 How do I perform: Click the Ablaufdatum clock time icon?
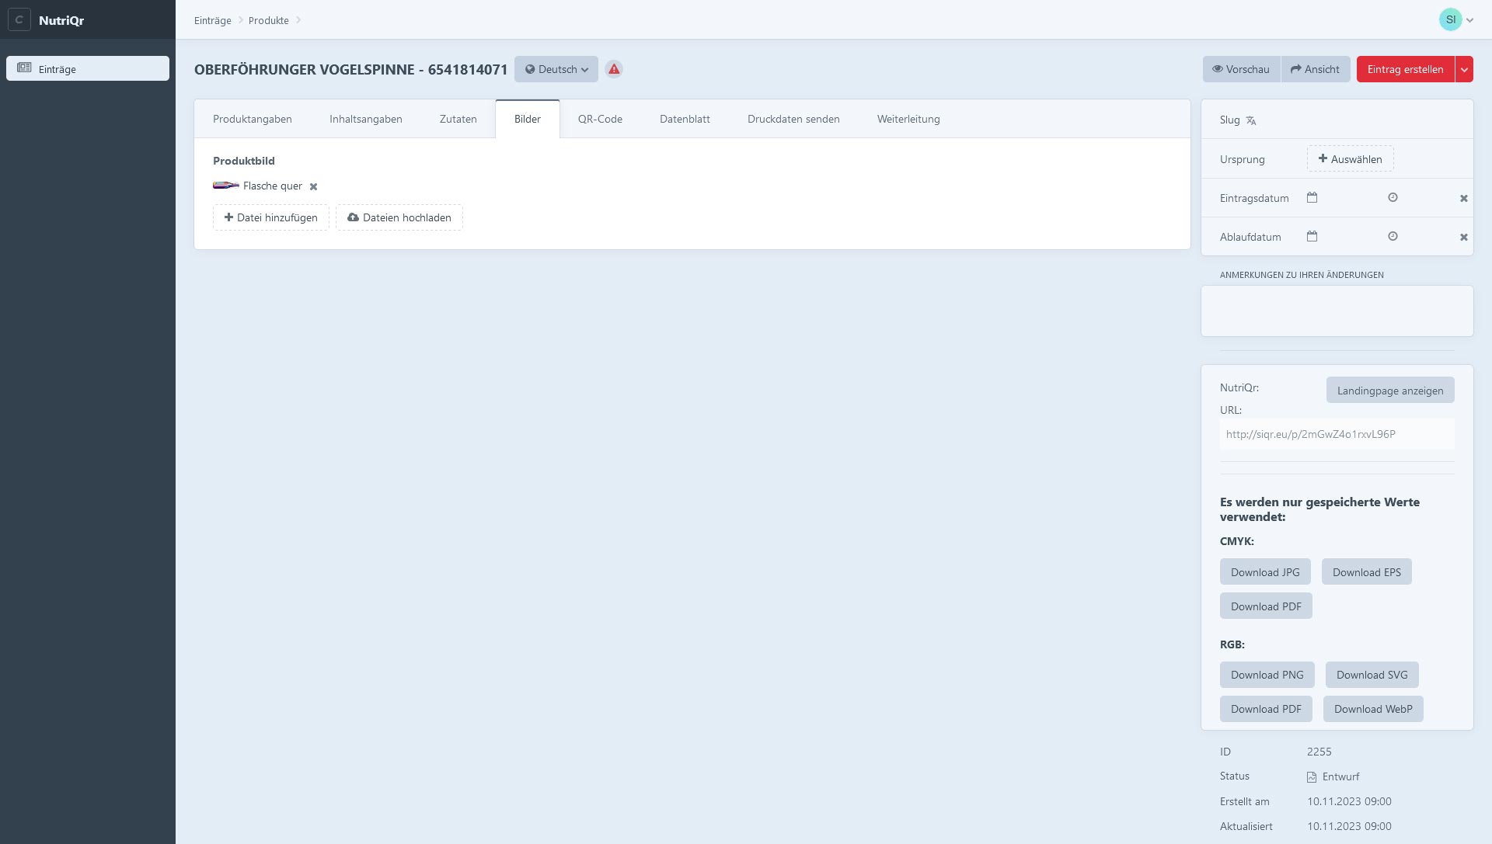[x=1393, y=236]
